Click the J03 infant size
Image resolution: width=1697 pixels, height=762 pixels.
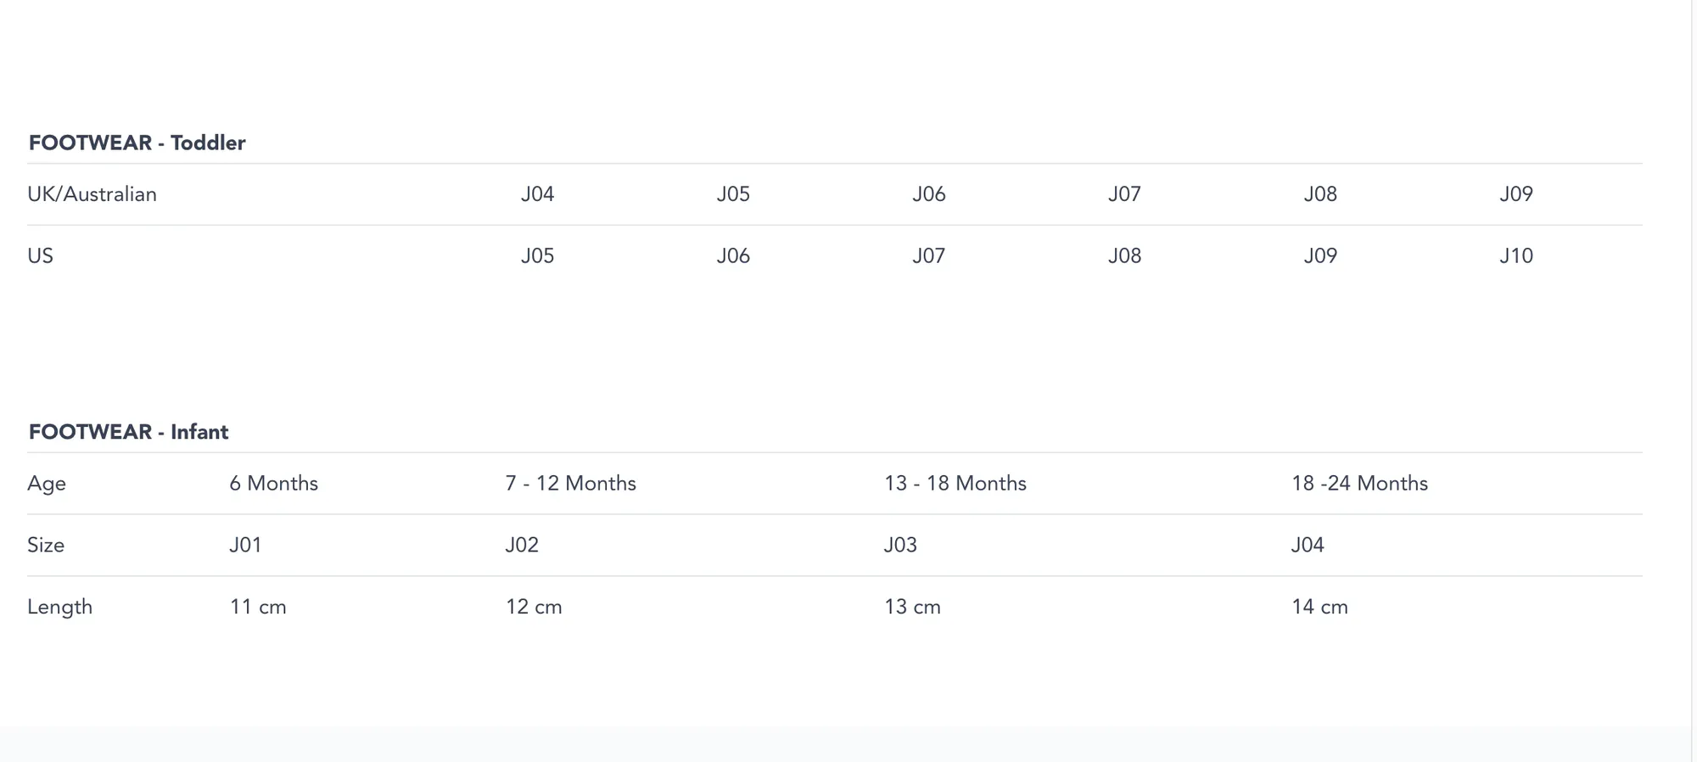click(899, 545)
